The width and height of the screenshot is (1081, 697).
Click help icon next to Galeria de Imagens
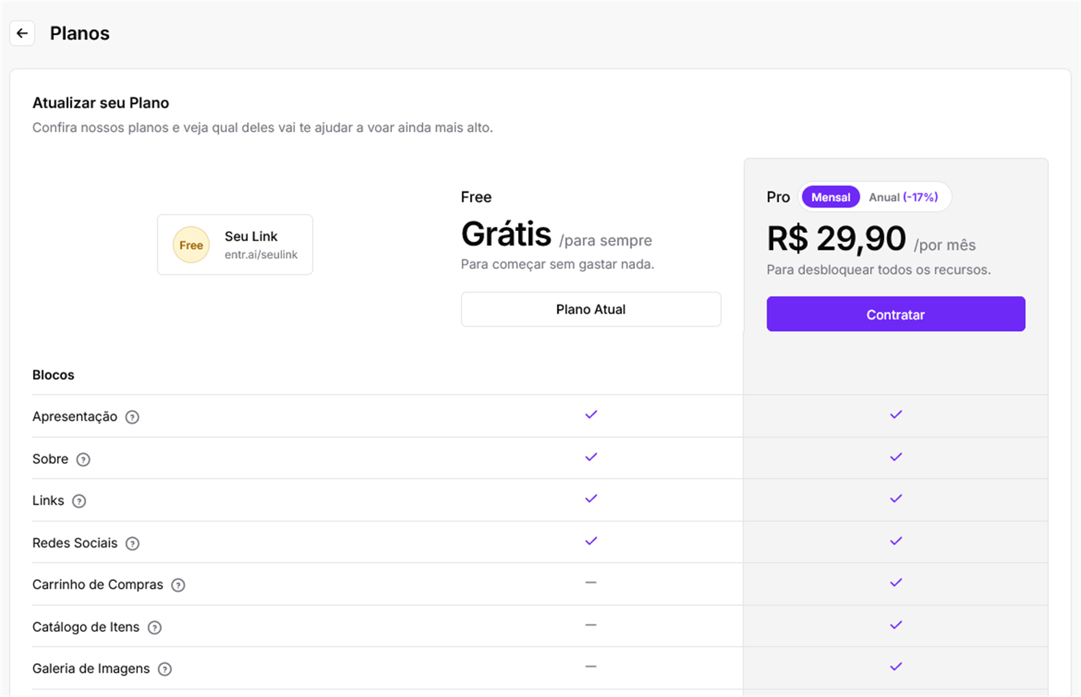[164, 669]
